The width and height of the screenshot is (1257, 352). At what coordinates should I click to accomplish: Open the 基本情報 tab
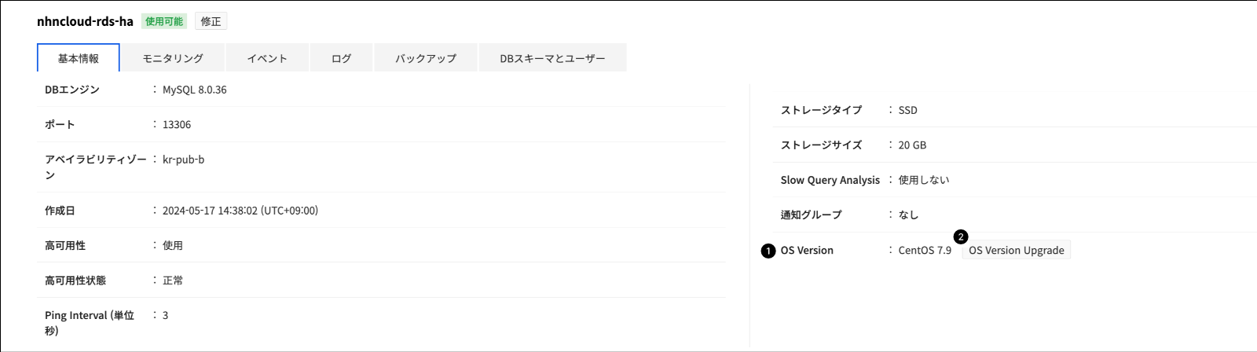[79, 58]
